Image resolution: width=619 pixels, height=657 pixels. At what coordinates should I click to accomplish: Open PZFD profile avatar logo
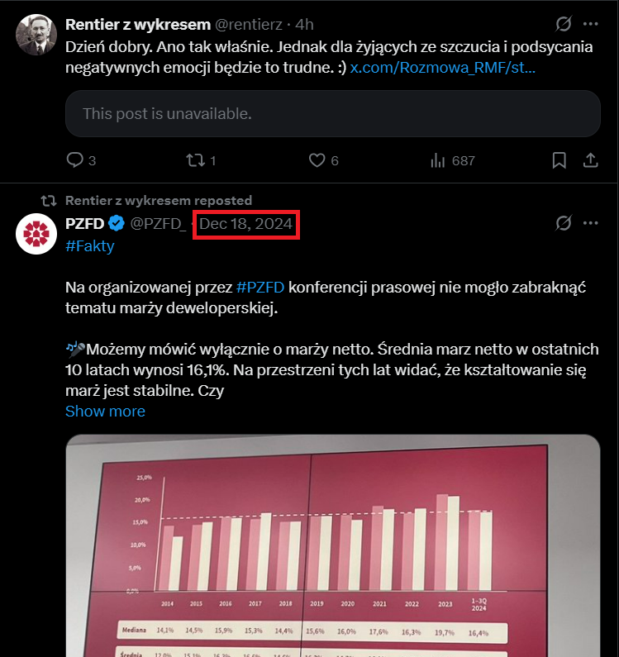pyautogui.click(x=36, y=235)
